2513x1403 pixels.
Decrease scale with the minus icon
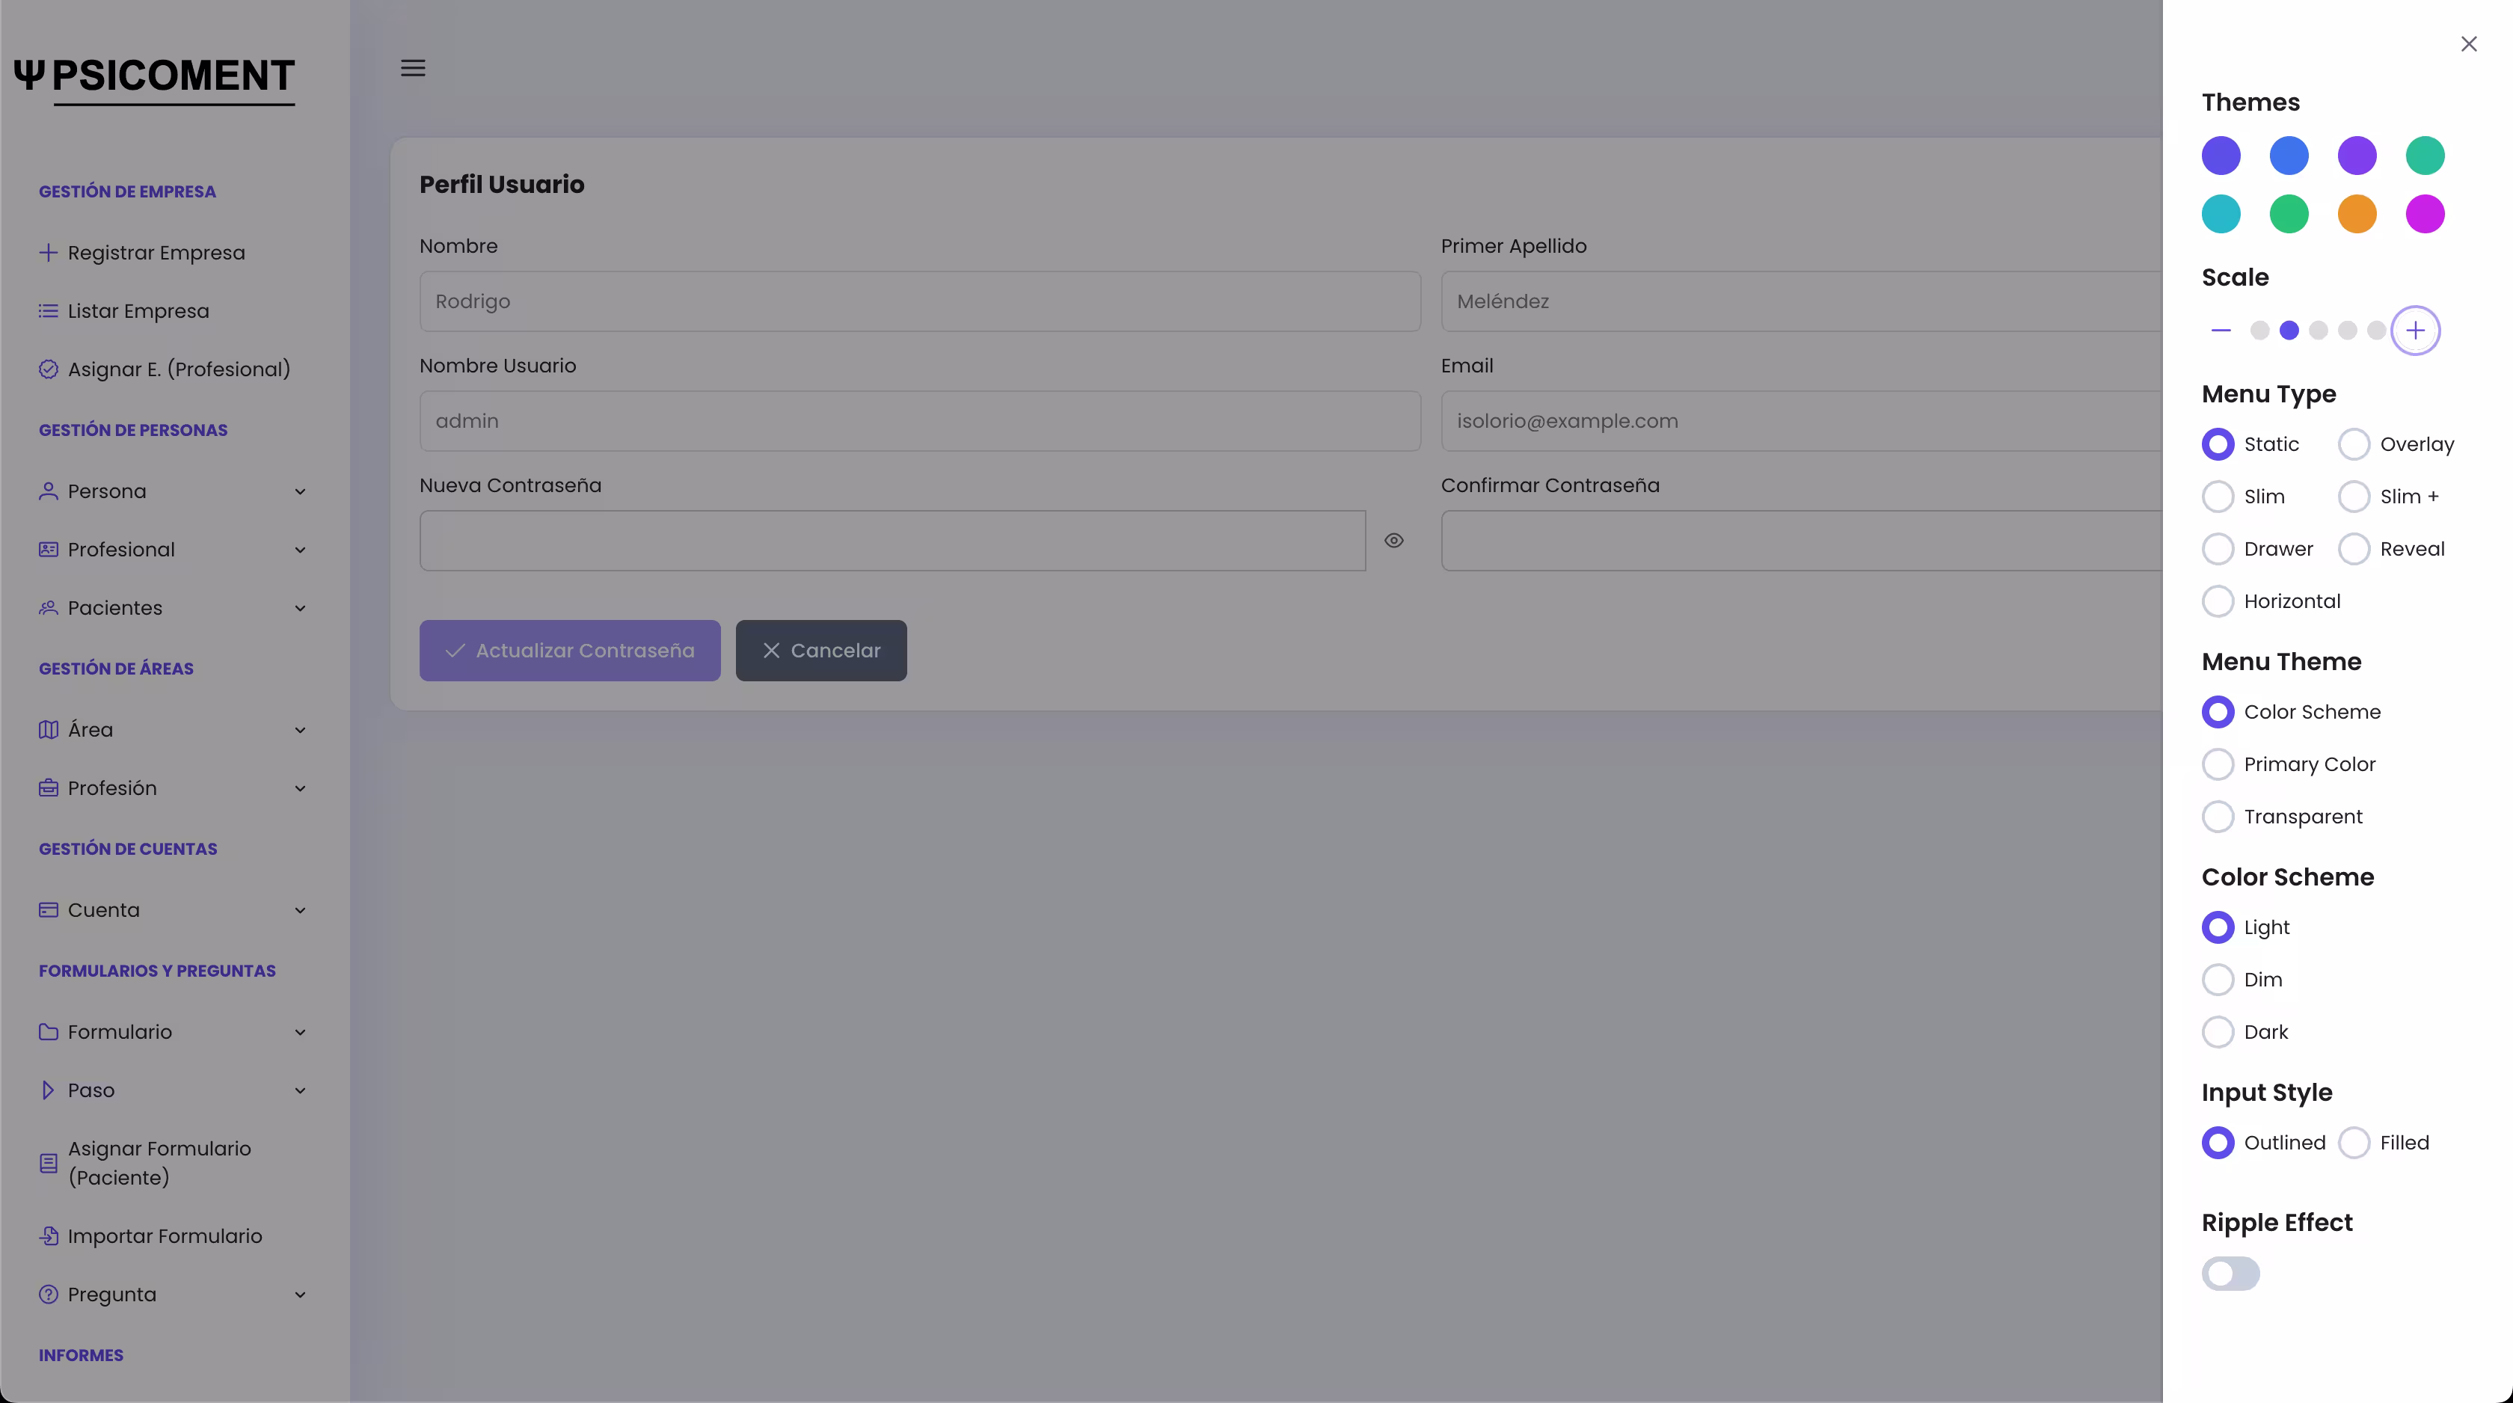pyautogui.click(x=2221, y=331)
